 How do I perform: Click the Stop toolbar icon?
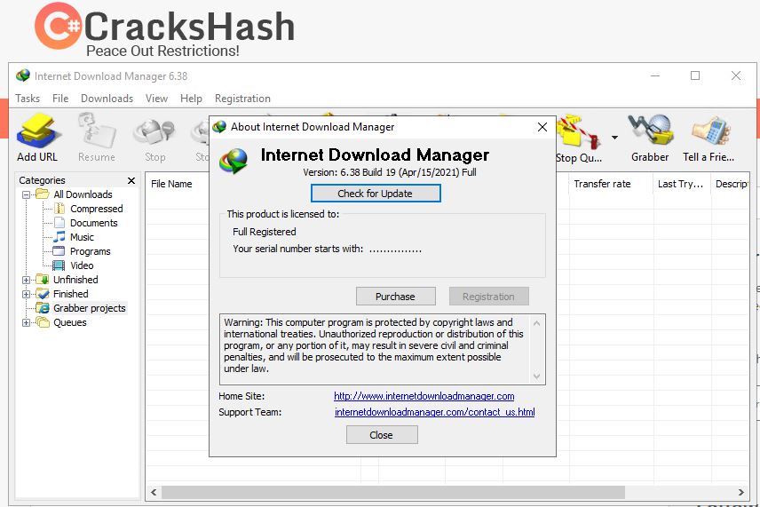154,131
